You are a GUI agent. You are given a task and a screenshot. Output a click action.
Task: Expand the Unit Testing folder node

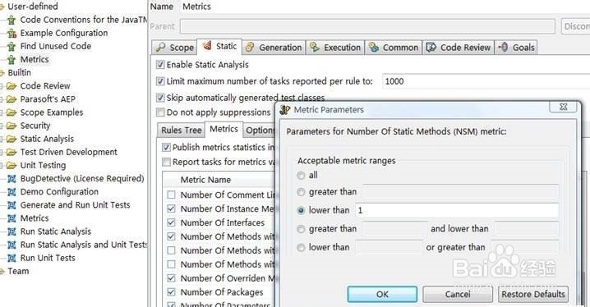click(x=2, y=166)
